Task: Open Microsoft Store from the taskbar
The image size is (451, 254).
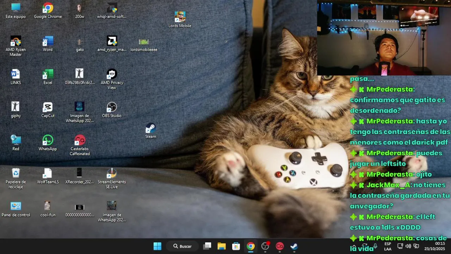Action: pyautogui.click(x=236, y=246)
